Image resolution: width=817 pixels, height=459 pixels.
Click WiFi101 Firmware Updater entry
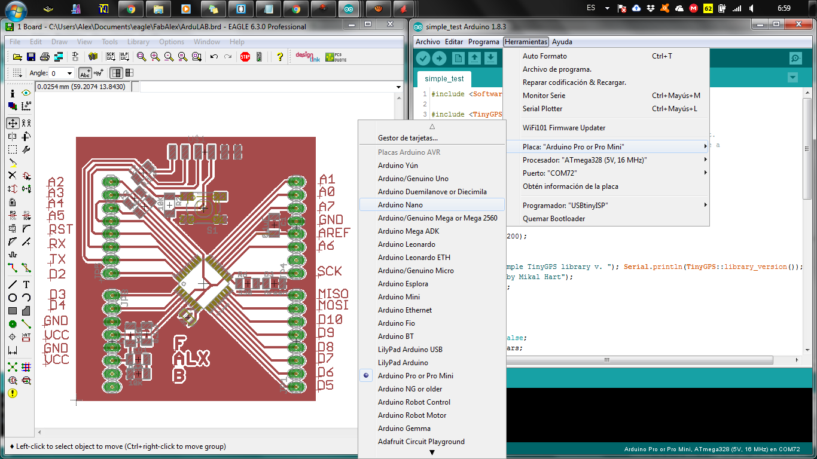tap(606, 127)
